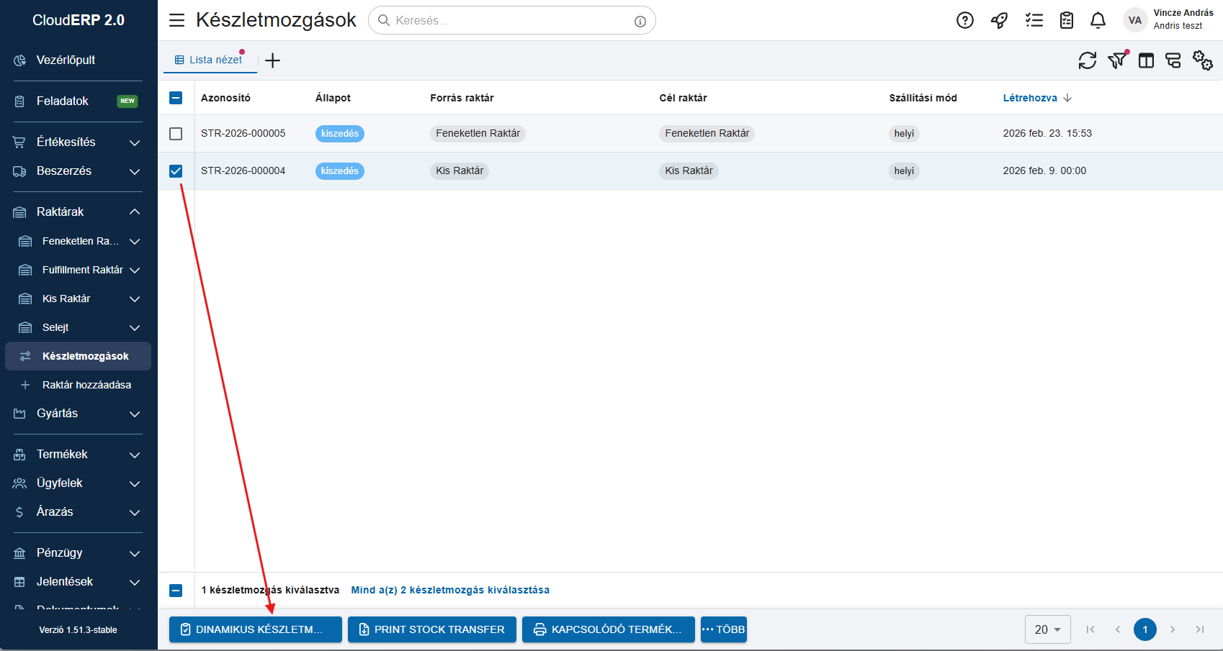Open the page size 20 dropdown
This screenshot has width=1223, height=651.
1047,629
